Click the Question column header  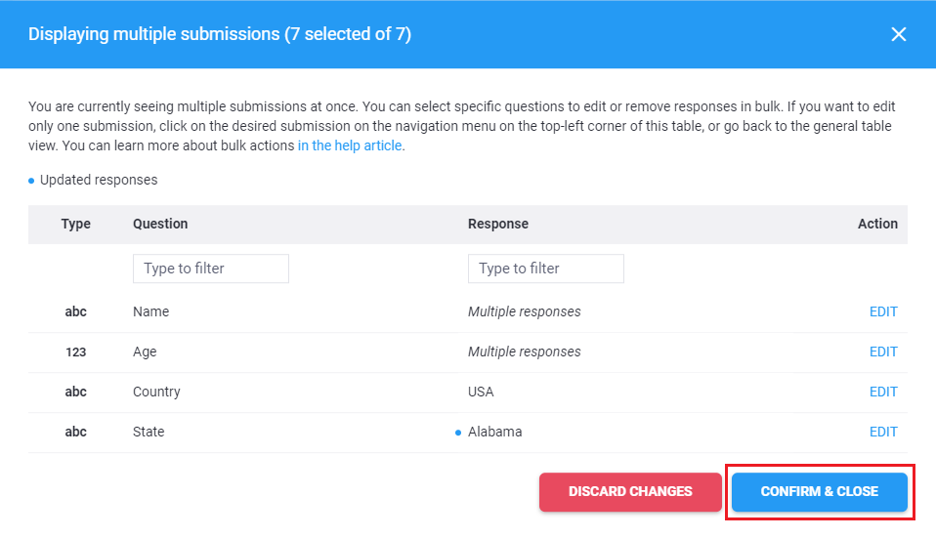coord(160,224)
